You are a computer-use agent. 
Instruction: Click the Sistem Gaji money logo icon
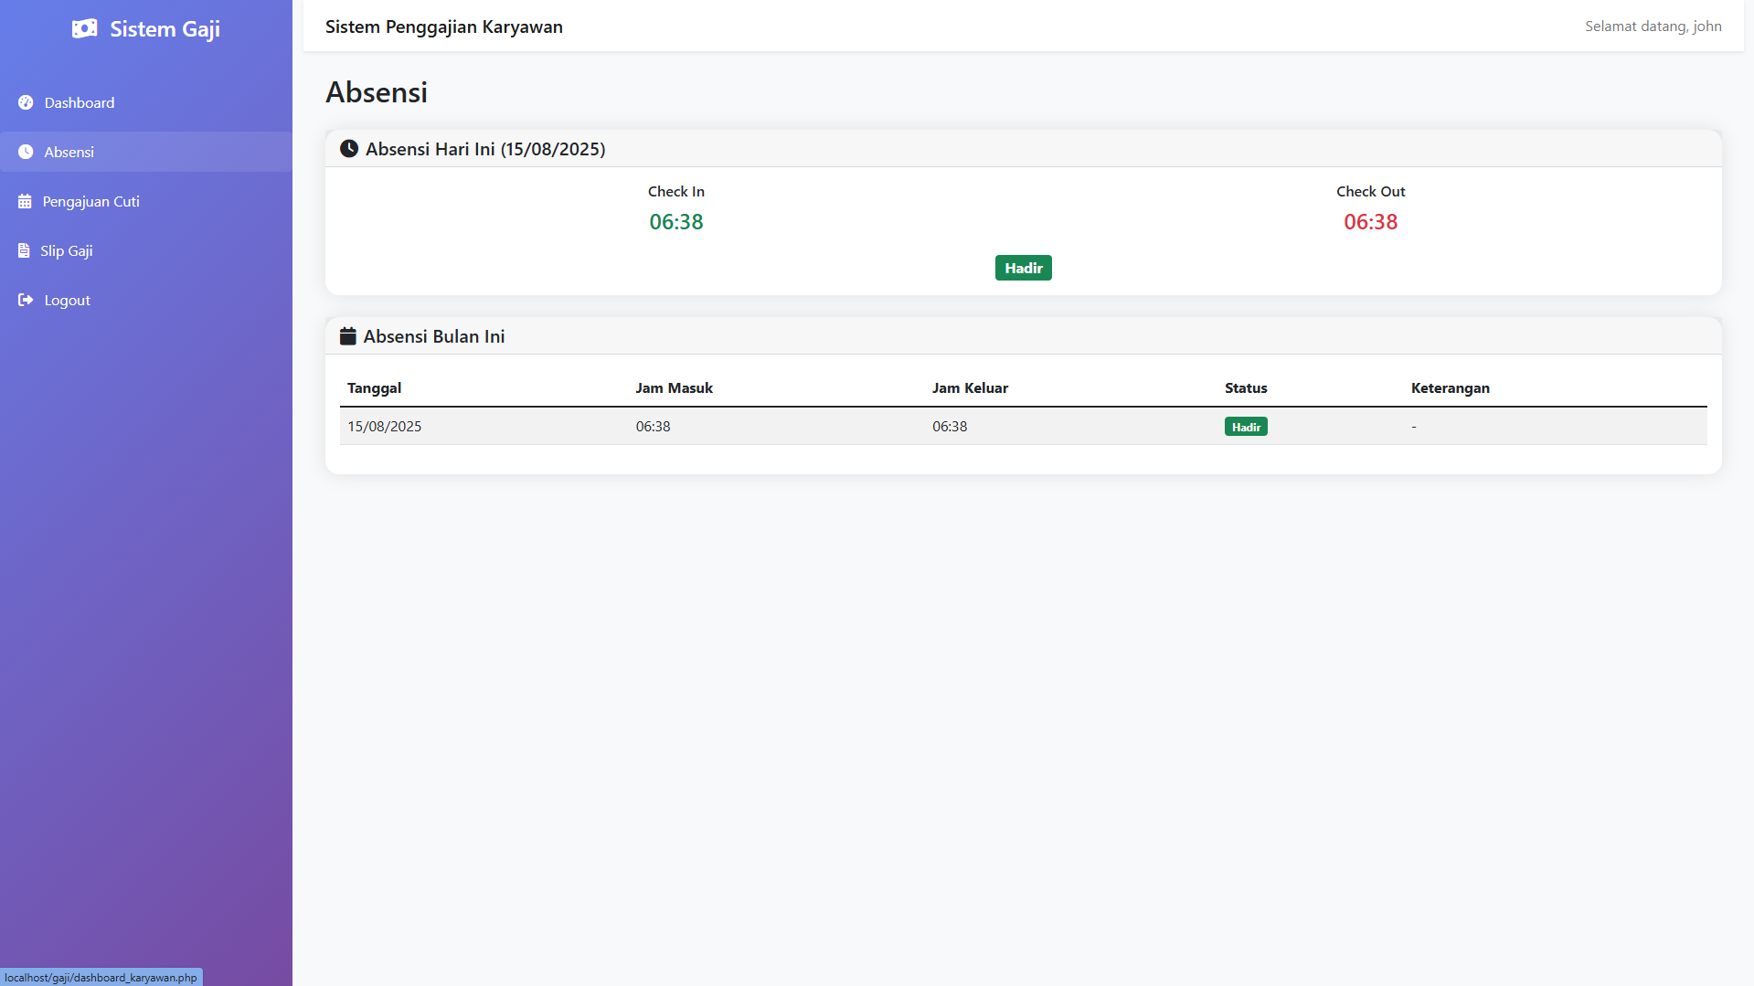[x=84, y=29]
